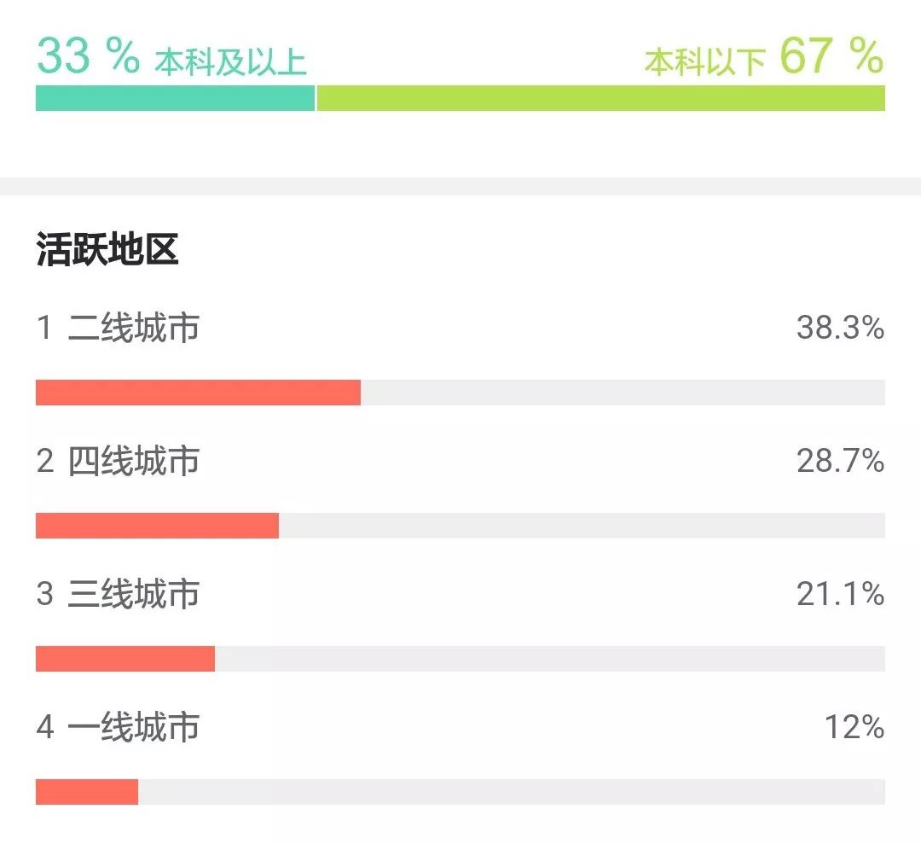The image size is (921, 844).
Task: Click the red 一线城市 progress bar
Action: [x=87, y=792]
